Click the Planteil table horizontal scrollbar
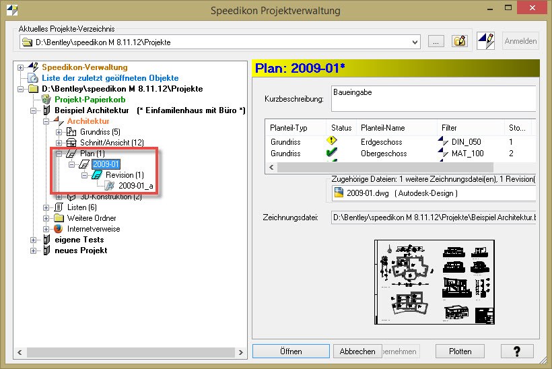This screenshot has width=552, height=369. coord(385,167)
